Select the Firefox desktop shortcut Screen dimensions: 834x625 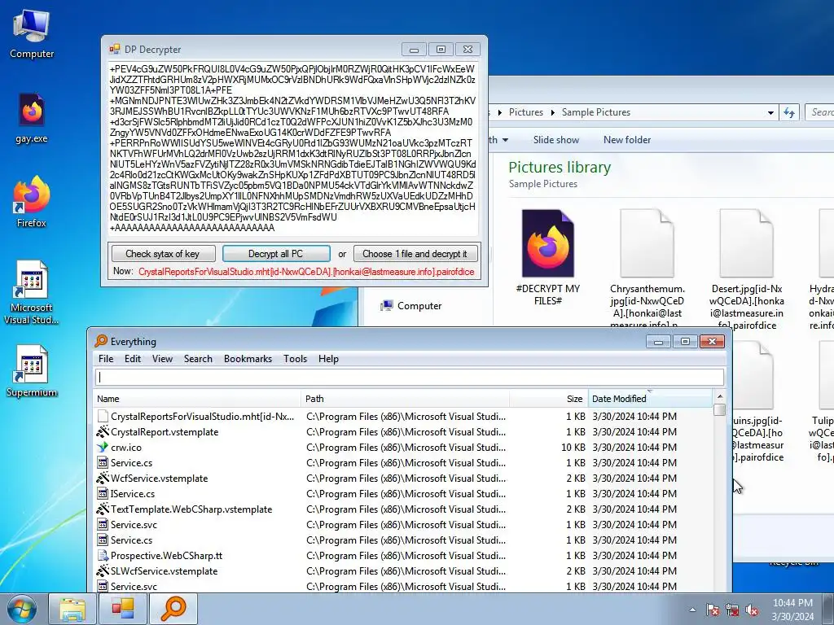click(x=32, y=201)
